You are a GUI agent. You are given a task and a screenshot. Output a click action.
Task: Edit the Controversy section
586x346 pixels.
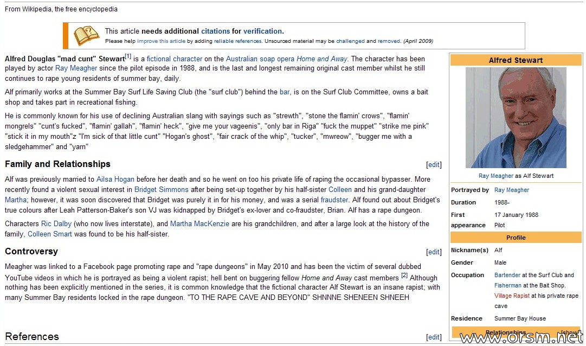434,252
